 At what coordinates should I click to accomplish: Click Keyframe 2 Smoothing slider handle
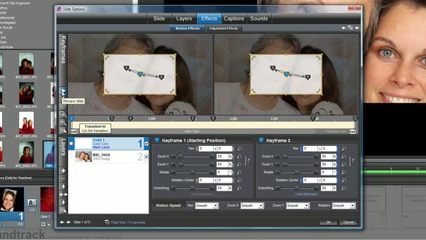(297, 188)
